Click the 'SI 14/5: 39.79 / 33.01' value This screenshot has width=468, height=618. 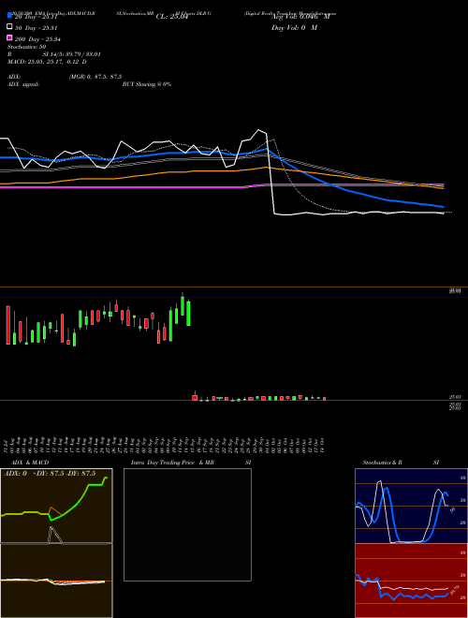[x=72, y=54]
